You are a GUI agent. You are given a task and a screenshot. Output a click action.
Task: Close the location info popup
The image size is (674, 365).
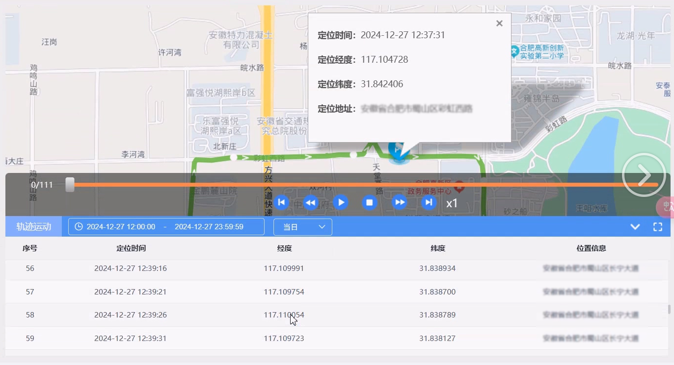coord(499,24)
